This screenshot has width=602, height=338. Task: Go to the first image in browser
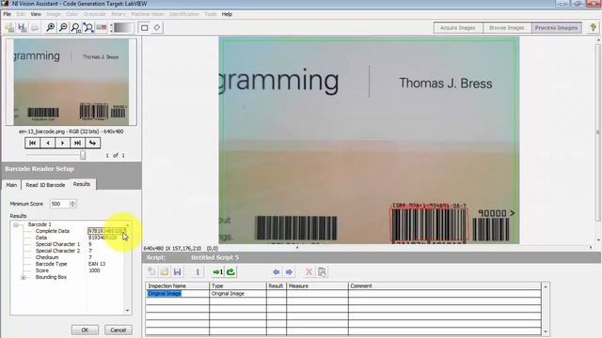pos(32,143)
